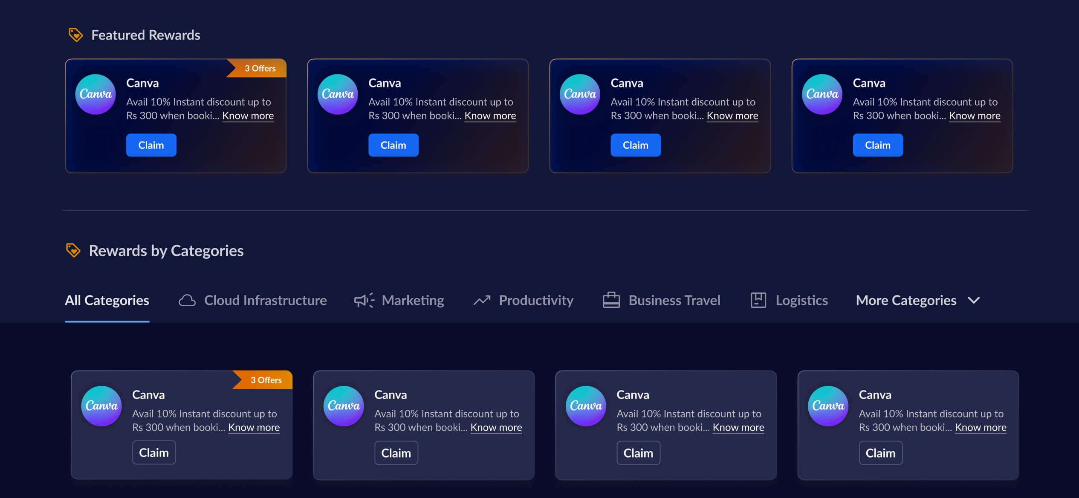Open the Marketing category tab

(399, 301)
